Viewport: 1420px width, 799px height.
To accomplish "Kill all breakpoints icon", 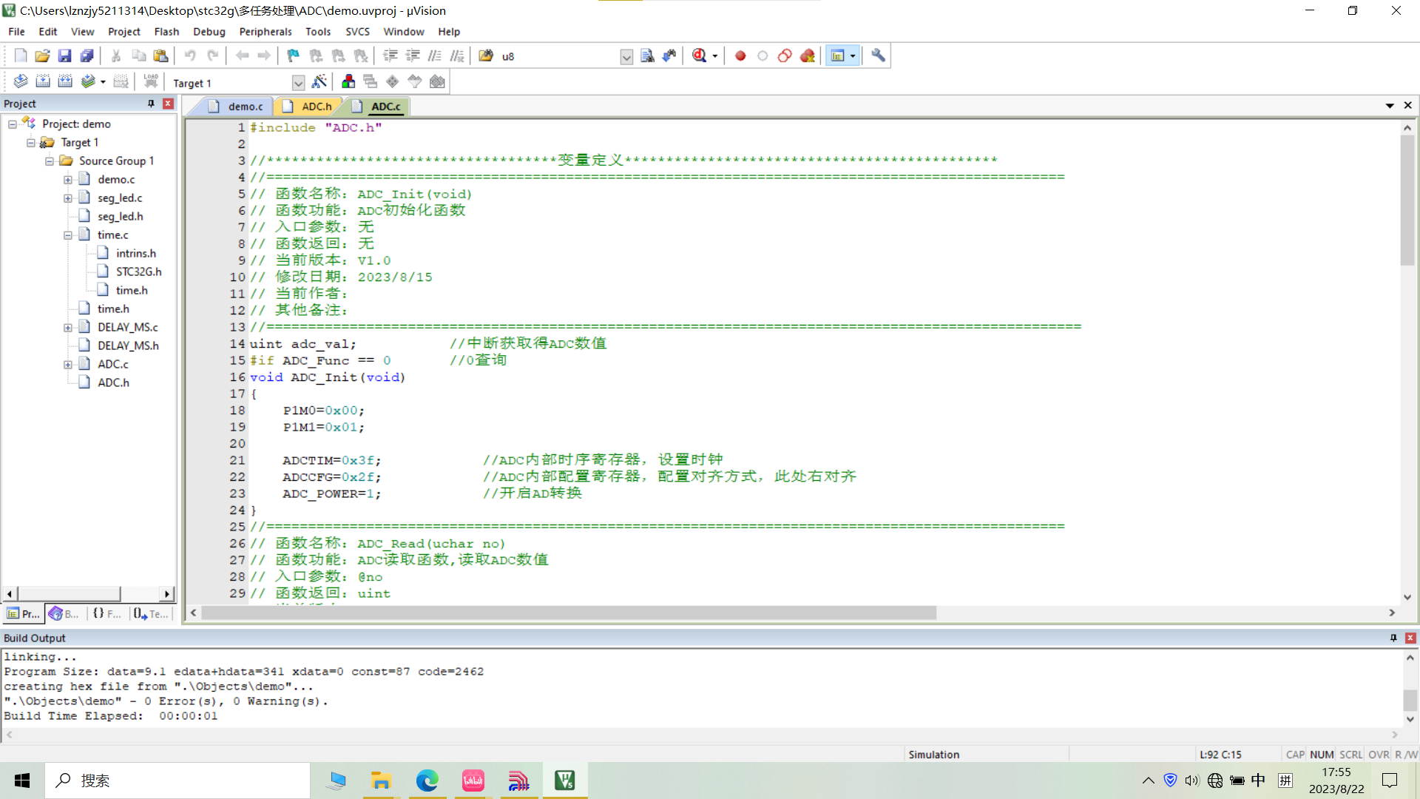I will coord(807,55).
